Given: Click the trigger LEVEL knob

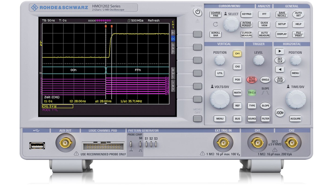Looking at the screenshot, I should pos(258,60).
